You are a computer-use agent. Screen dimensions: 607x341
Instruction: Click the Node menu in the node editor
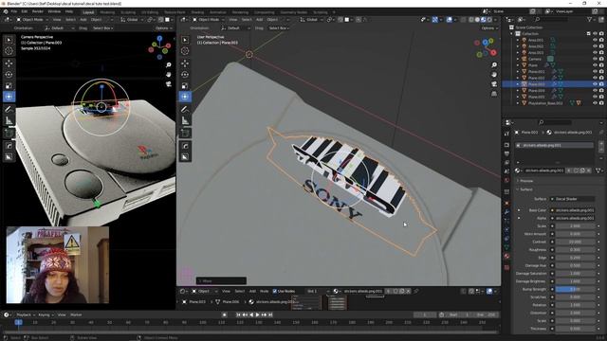(x=264, y=291)
